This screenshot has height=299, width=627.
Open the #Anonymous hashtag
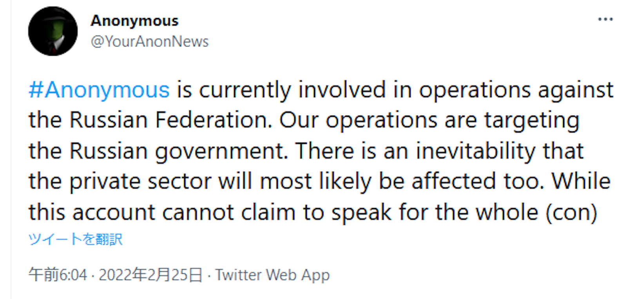pos(99,90)
